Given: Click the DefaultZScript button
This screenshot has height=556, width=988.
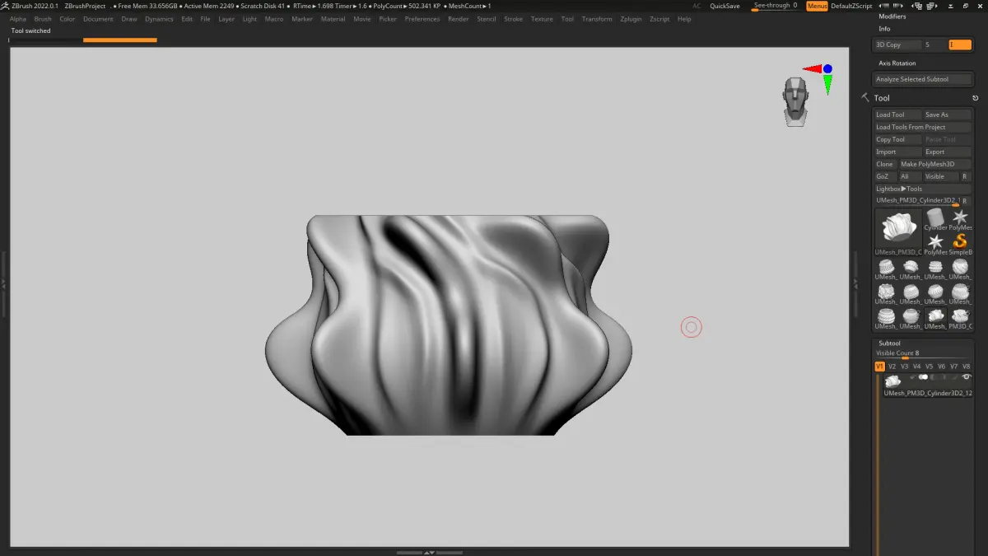Looking at the screenshot, I should (852, 6).
